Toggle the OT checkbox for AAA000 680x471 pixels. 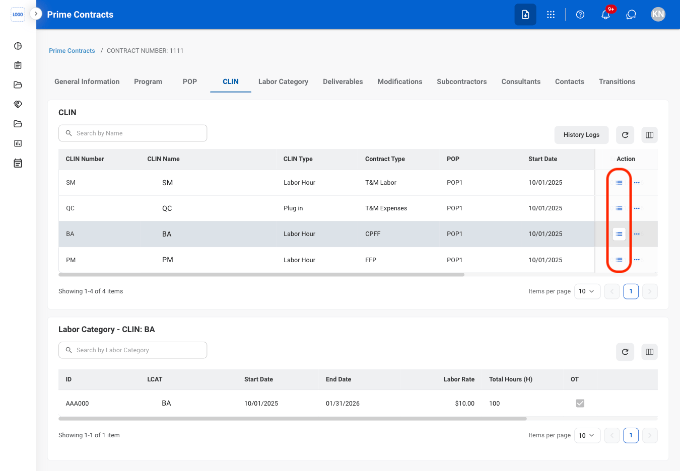pos(580,403)
